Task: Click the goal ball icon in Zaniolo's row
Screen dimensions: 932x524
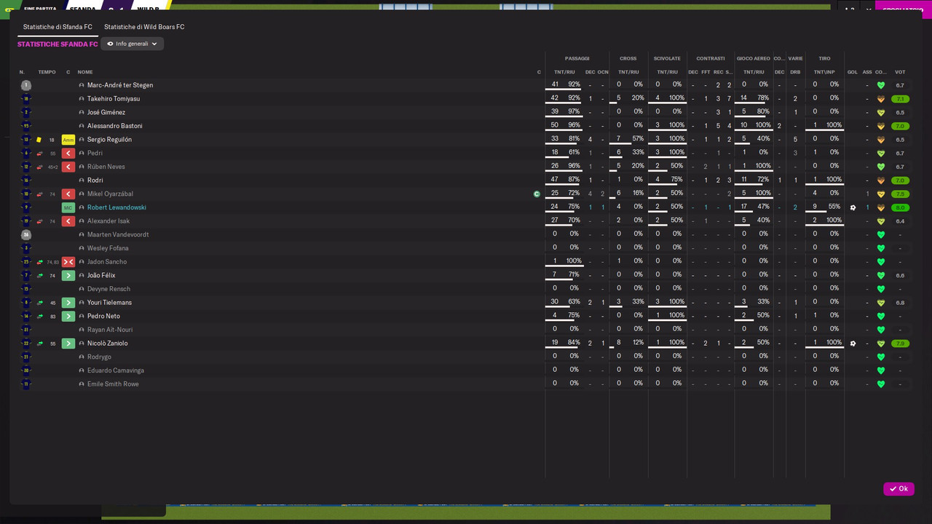Action: (x=853, y=344)
